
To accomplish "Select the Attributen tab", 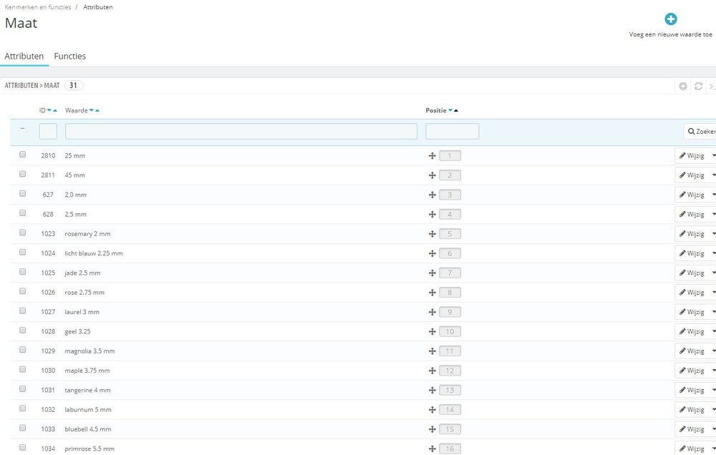I will 24,56.
